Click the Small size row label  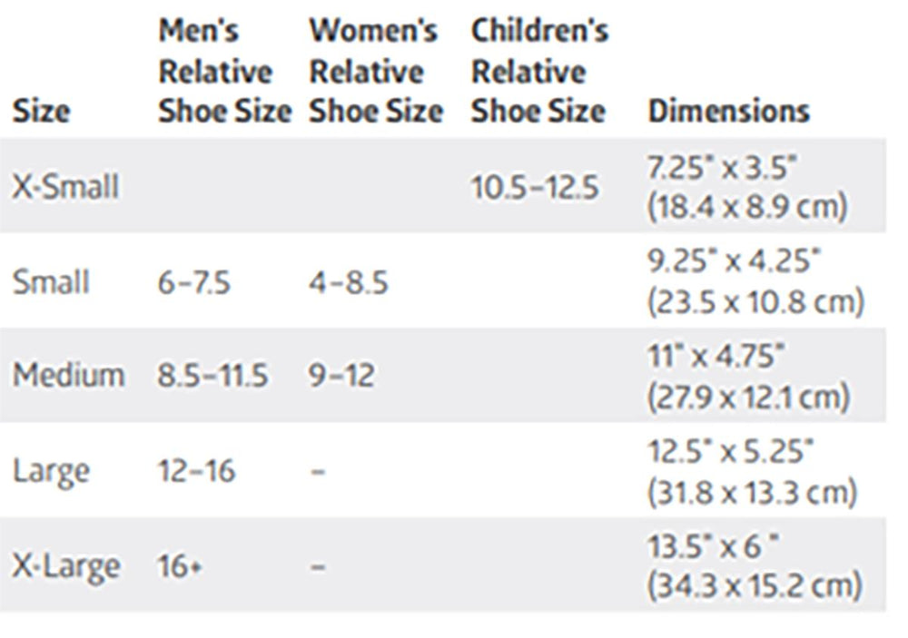(51, 281)
